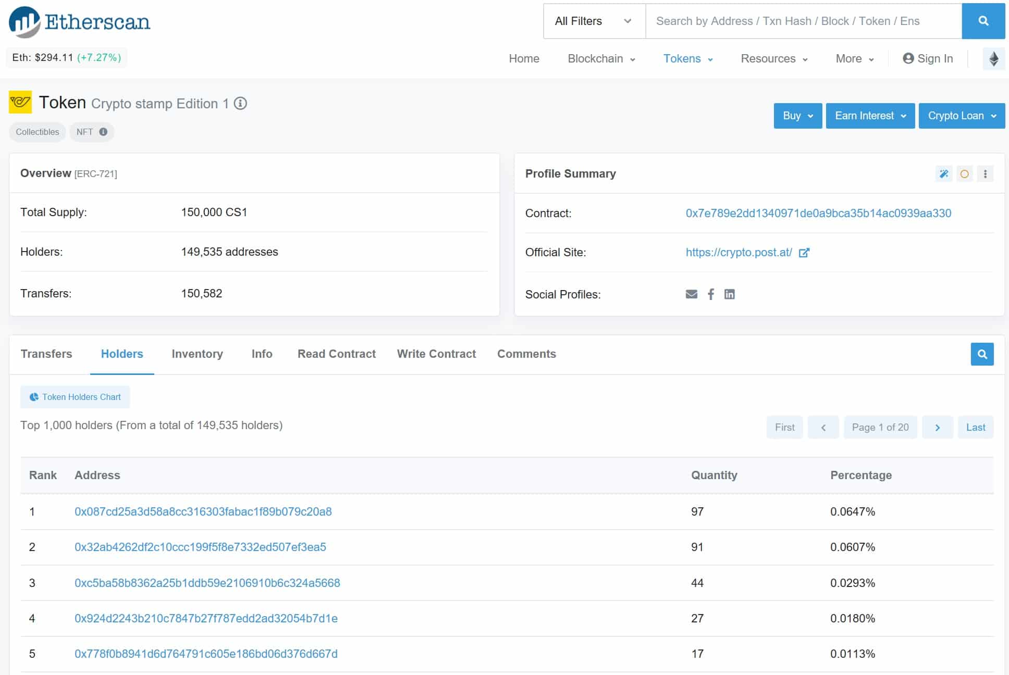Click the email social profile icon
The height and width of the screenshot is (675, 1009).
(x=692, y=294)
